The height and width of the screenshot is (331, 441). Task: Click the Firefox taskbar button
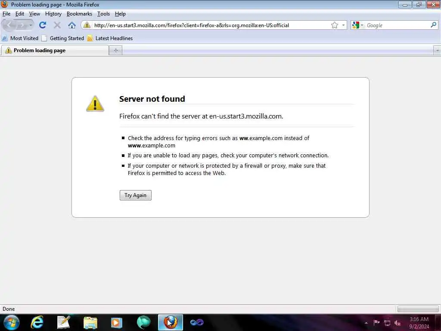(171, 322)
